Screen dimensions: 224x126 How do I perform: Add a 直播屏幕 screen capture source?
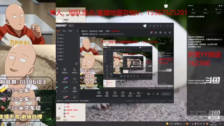[x=99, y=94]
